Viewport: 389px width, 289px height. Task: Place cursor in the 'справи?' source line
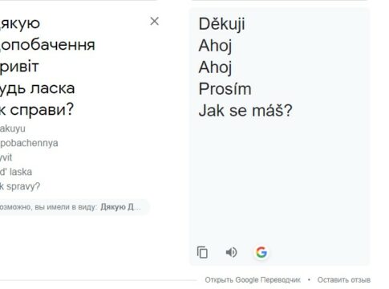pyautogui.click(x=37, y=110)
